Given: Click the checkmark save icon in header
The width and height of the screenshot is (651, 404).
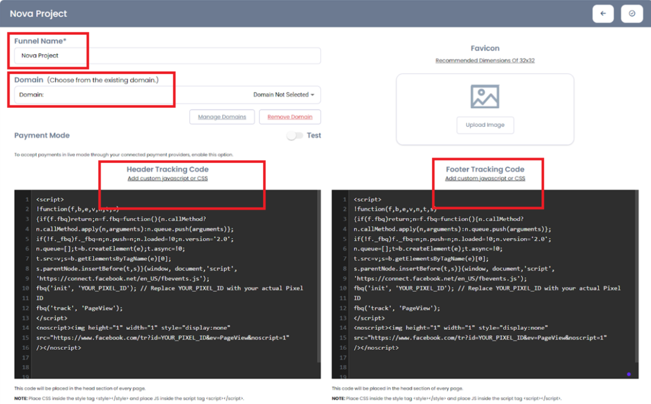Looking at the screenshot, I should [631, 14].
